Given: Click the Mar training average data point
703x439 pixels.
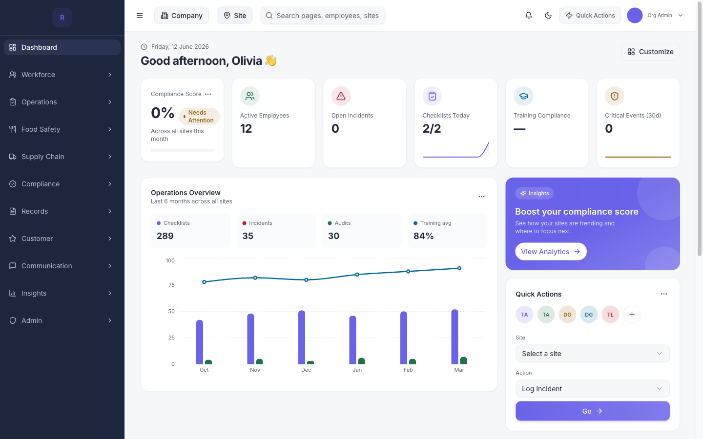Looking at the screenshot, I should [x=459, y=268].
